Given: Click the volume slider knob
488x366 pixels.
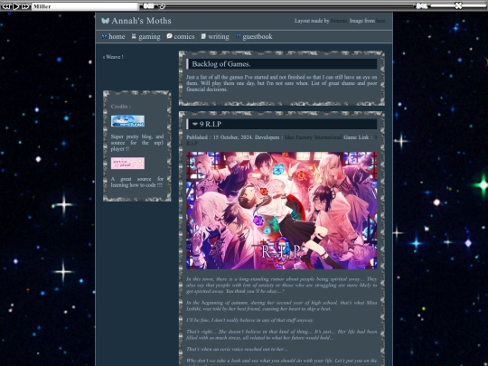Looking at the screenshot, I should pyautogui.click(x=458, y=5).
